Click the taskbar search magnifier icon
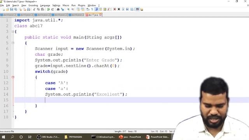 click(x=12, y=137)
